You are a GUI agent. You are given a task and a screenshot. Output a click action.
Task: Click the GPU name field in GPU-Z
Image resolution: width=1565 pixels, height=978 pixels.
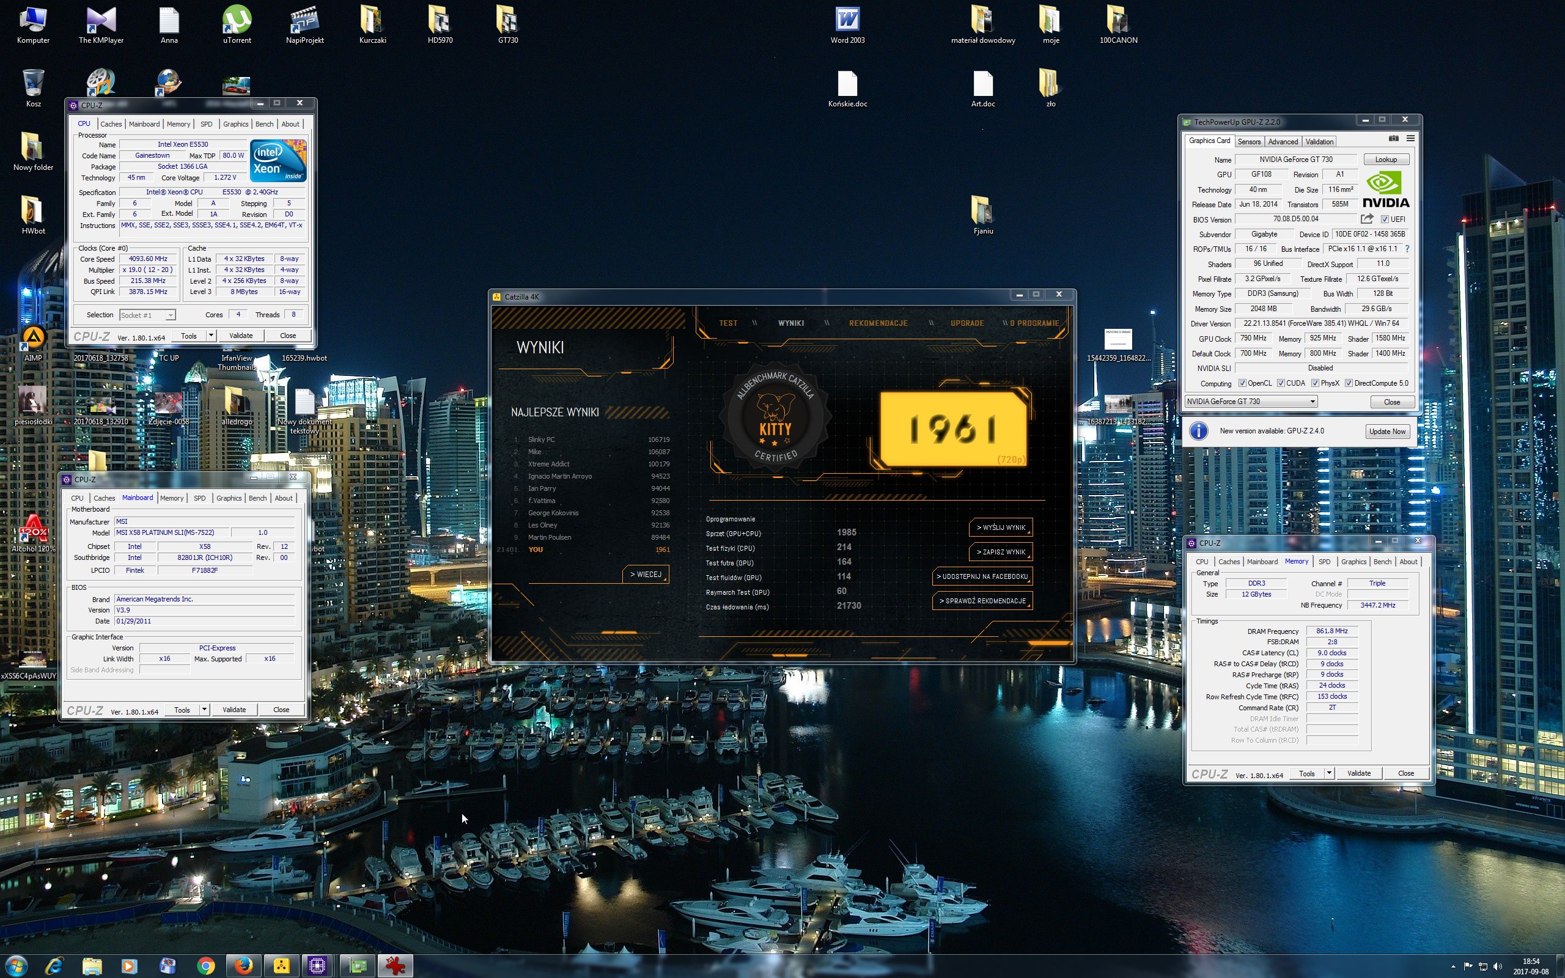tap(1295, 159)
